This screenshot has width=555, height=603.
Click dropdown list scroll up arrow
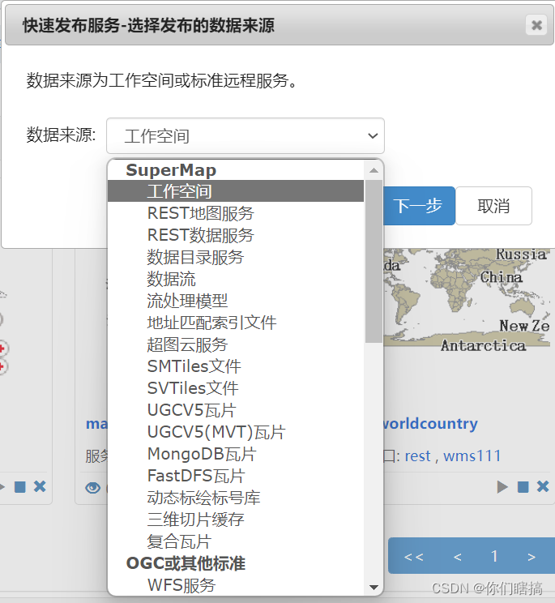(x=374, y=170)
